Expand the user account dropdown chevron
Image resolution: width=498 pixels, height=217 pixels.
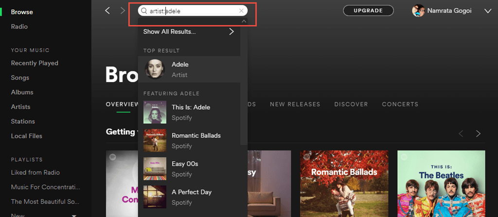(x=488, y=11)
